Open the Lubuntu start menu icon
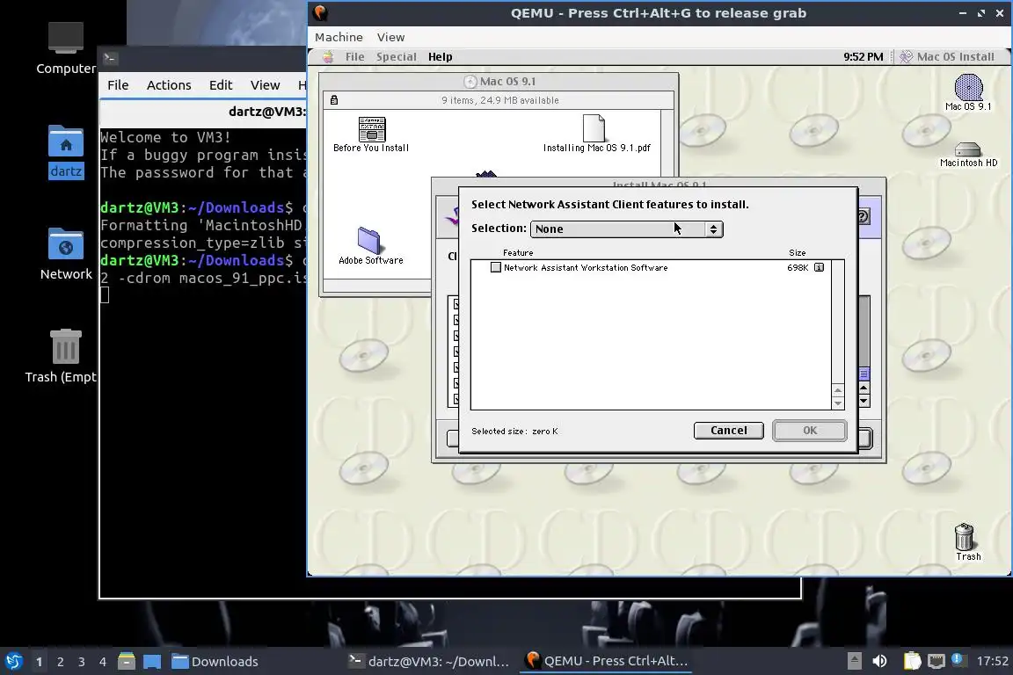Screen dimensions: 1013x675 click(x=13, y=661)
